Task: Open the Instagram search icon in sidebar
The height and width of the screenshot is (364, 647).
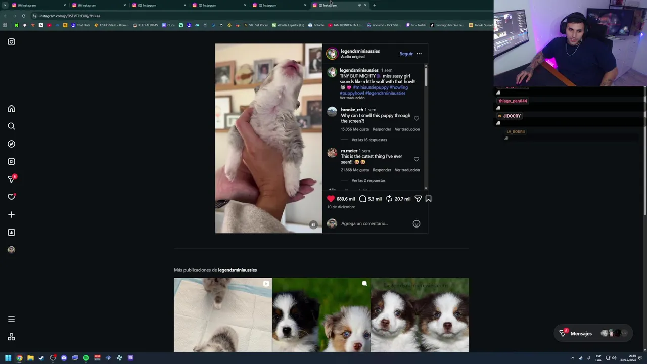Action: point(11,126)
